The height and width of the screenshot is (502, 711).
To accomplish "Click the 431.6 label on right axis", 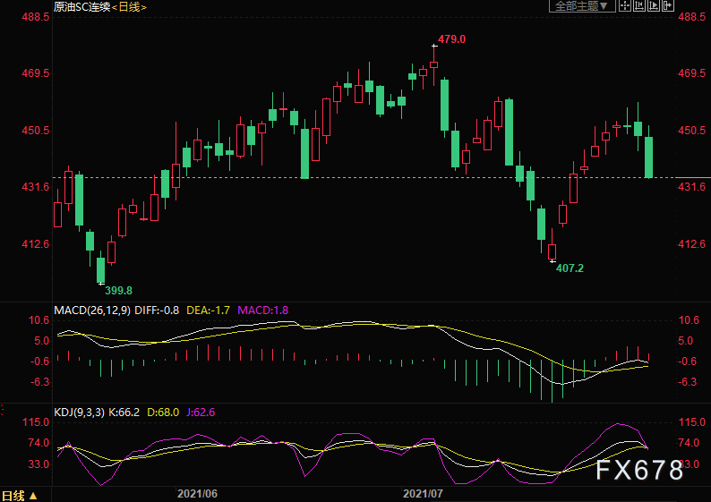I will tap(692, 187).
